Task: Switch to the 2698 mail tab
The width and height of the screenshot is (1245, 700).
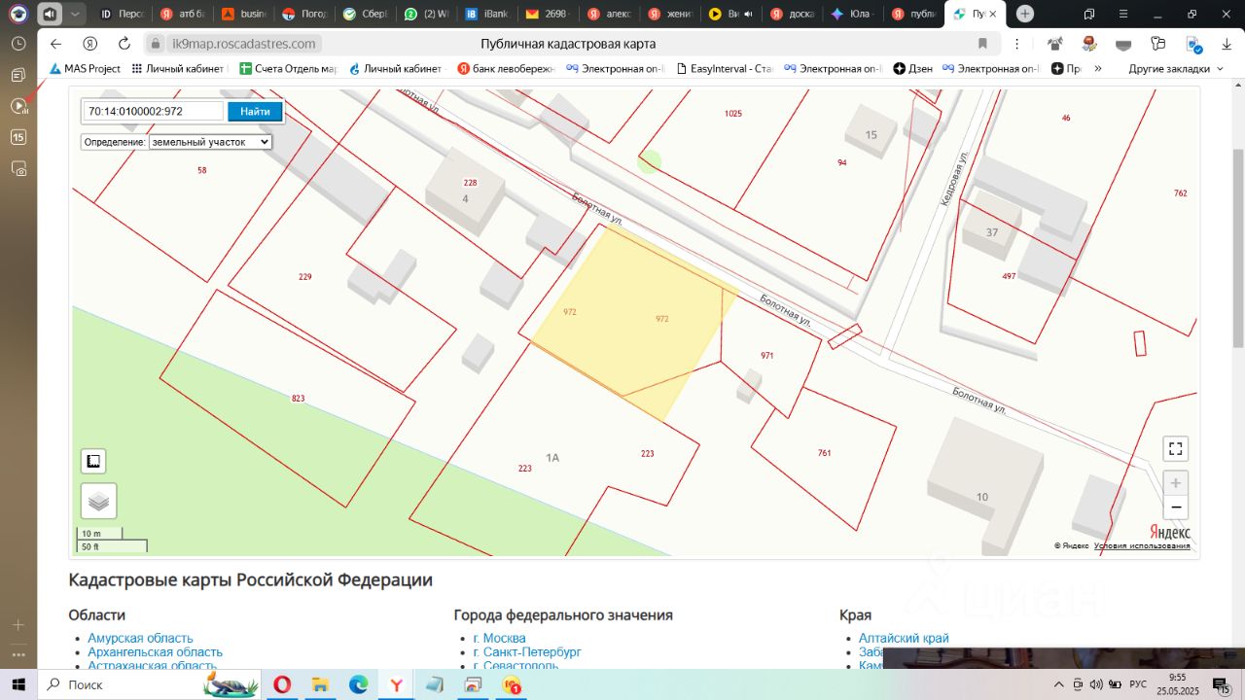Action: point(547,14)
